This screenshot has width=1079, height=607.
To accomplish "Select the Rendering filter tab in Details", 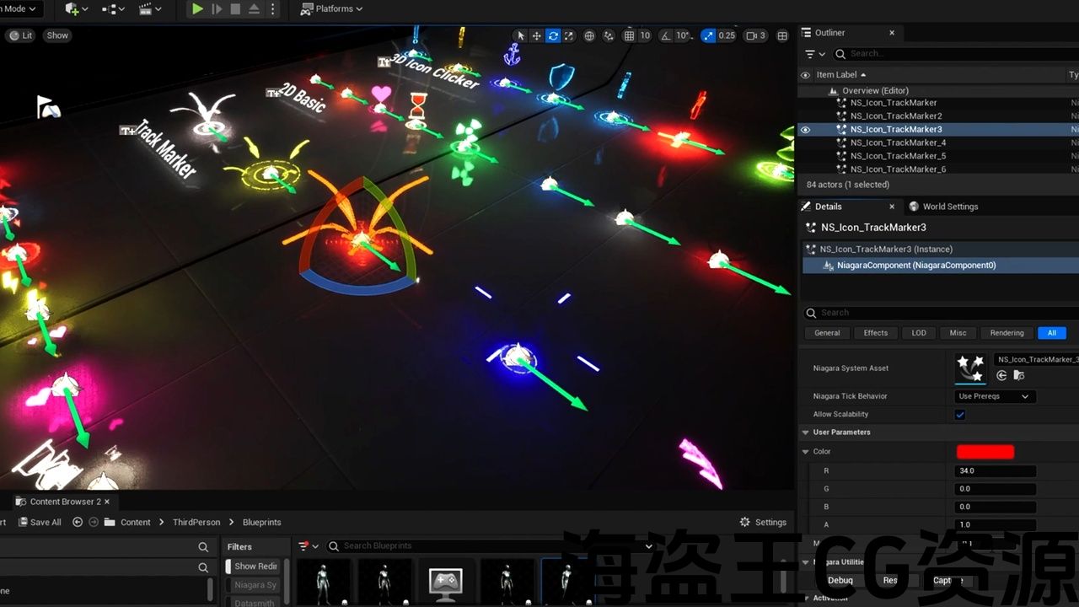I will [1007, 333].
